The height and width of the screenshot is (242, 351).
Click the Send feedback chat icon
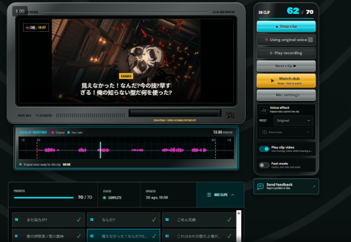pos(260,186)
